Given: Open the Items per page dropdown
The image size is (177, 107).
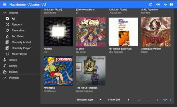Looking at the screenshot, I should (x=100, y=100).
